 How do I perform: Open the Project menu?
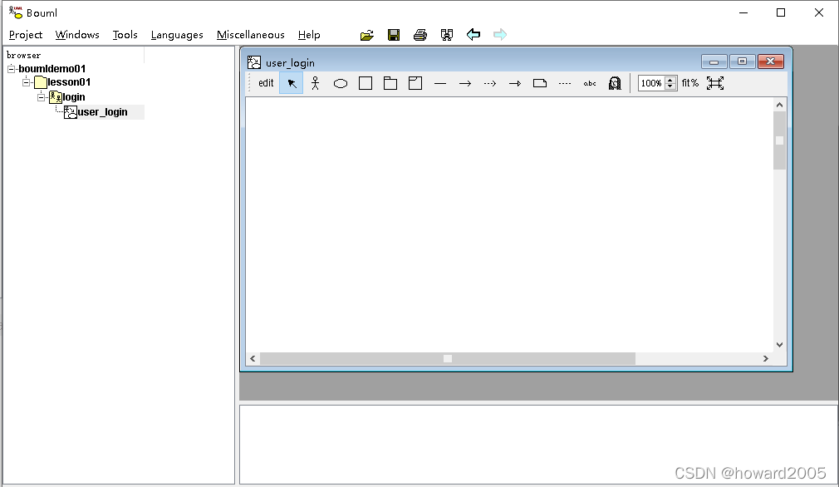coord(26,35)
